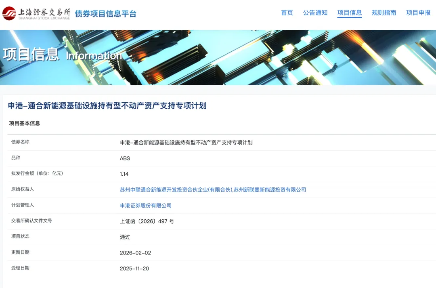Open the 首页 menu item
The height and width of the screenshot is (288, 436).
click(287, 13)
